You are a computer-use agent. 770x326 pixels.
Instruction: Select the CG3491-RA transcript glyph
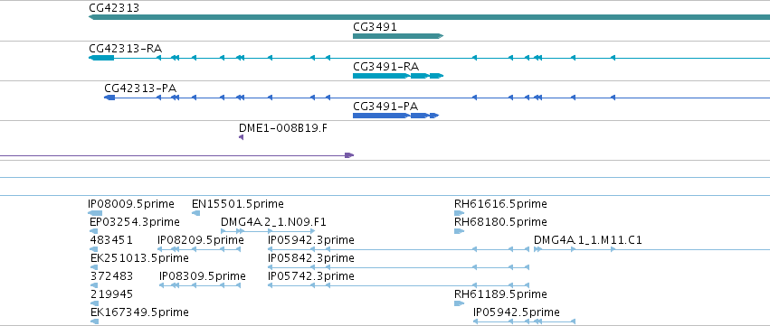tap(398, 76)
